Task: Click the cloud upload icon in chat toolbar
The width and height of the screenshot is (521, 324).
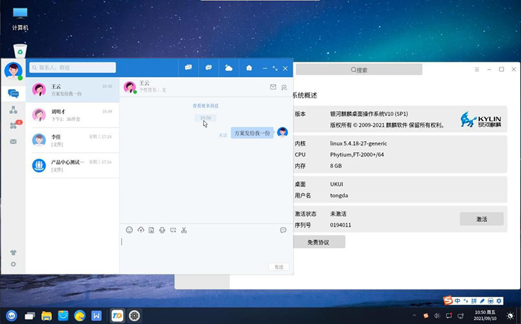Action: coord(140,230)
